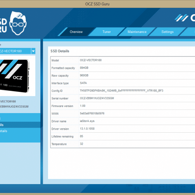Click the Formatted capacity value 894GB
The image size is (195, 195).
[84, 68]
